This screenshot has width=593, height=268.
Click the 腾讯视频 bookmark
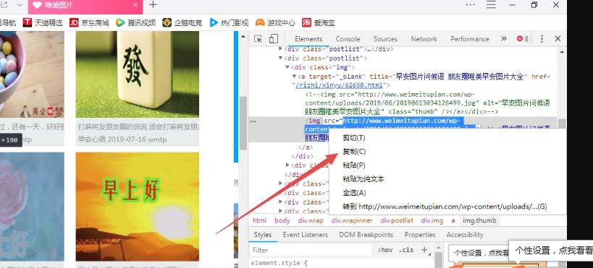[136, 22]
